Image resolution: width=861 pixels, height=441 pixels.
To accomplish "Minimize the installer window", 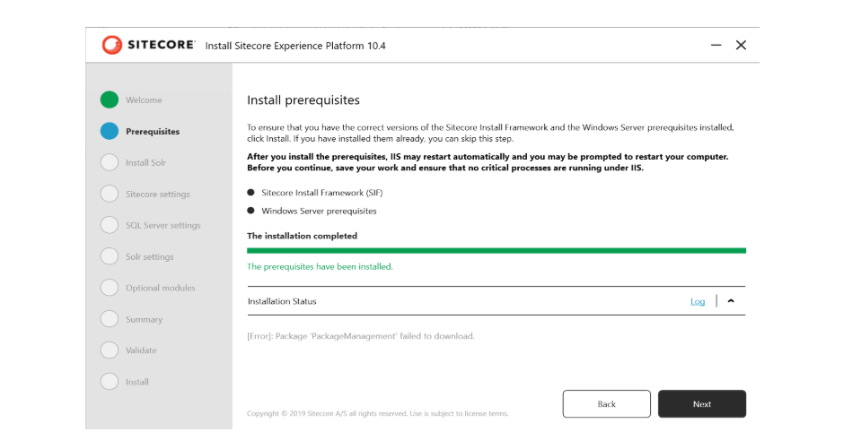I will 716,45.
